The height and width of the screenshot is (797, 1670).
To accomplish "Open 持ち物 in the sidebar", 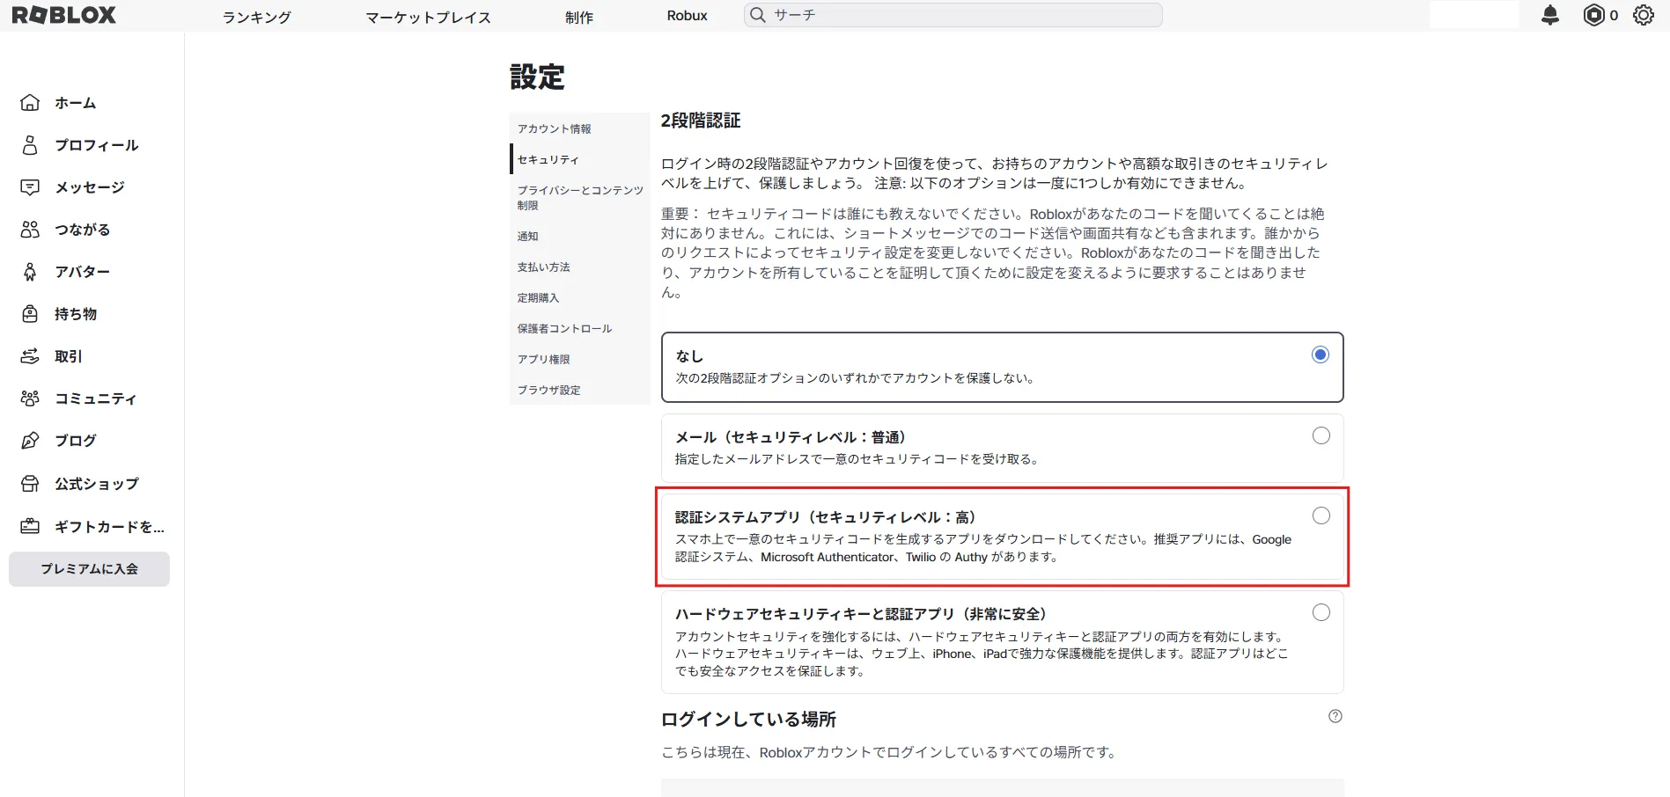I will tap(76, 314).
